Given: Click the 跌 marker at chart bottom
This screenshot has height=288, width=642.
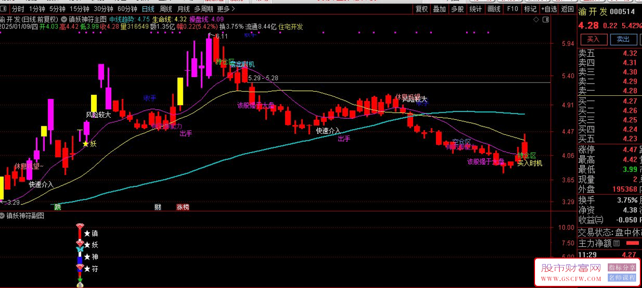Looking at the screenshot, I should (57, 207).
